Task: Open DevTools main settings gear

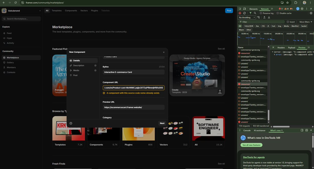Action: (302, 9)
